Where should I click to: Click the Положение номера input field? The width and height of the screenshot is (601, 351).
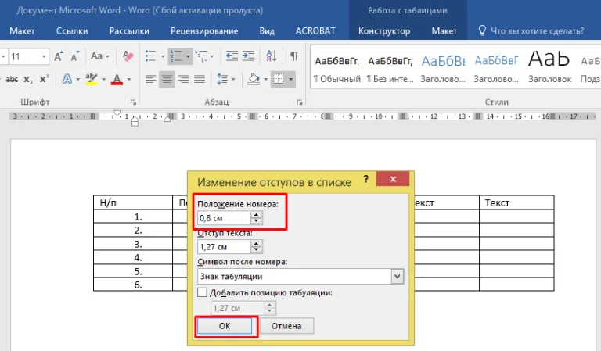225,218
